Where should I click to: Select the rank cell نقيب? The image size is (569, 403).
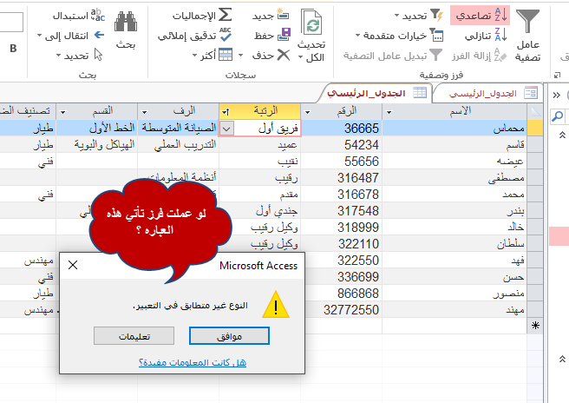tap(260, 162)
